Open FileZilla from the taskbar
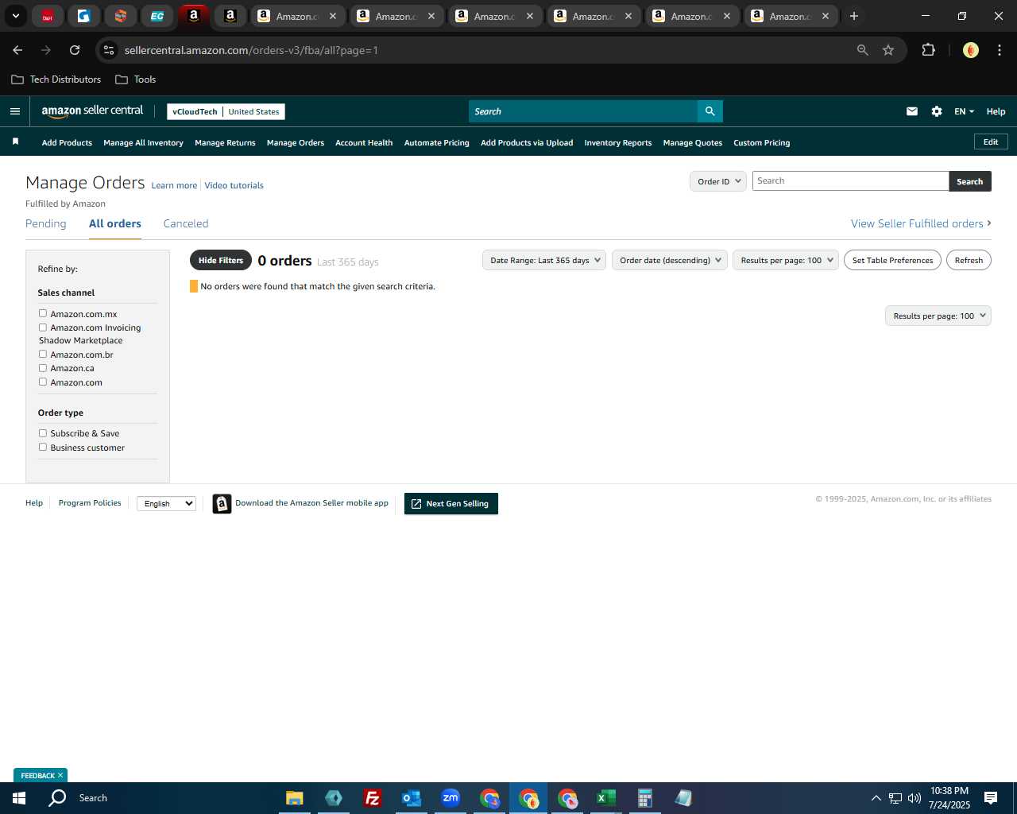Image resolution: width=1017 pixels, height=814 pixels. click(x=372, y=798)
